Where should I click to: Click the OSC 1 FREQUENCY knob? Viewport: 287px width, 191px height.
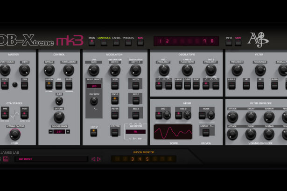coord(164,70)
